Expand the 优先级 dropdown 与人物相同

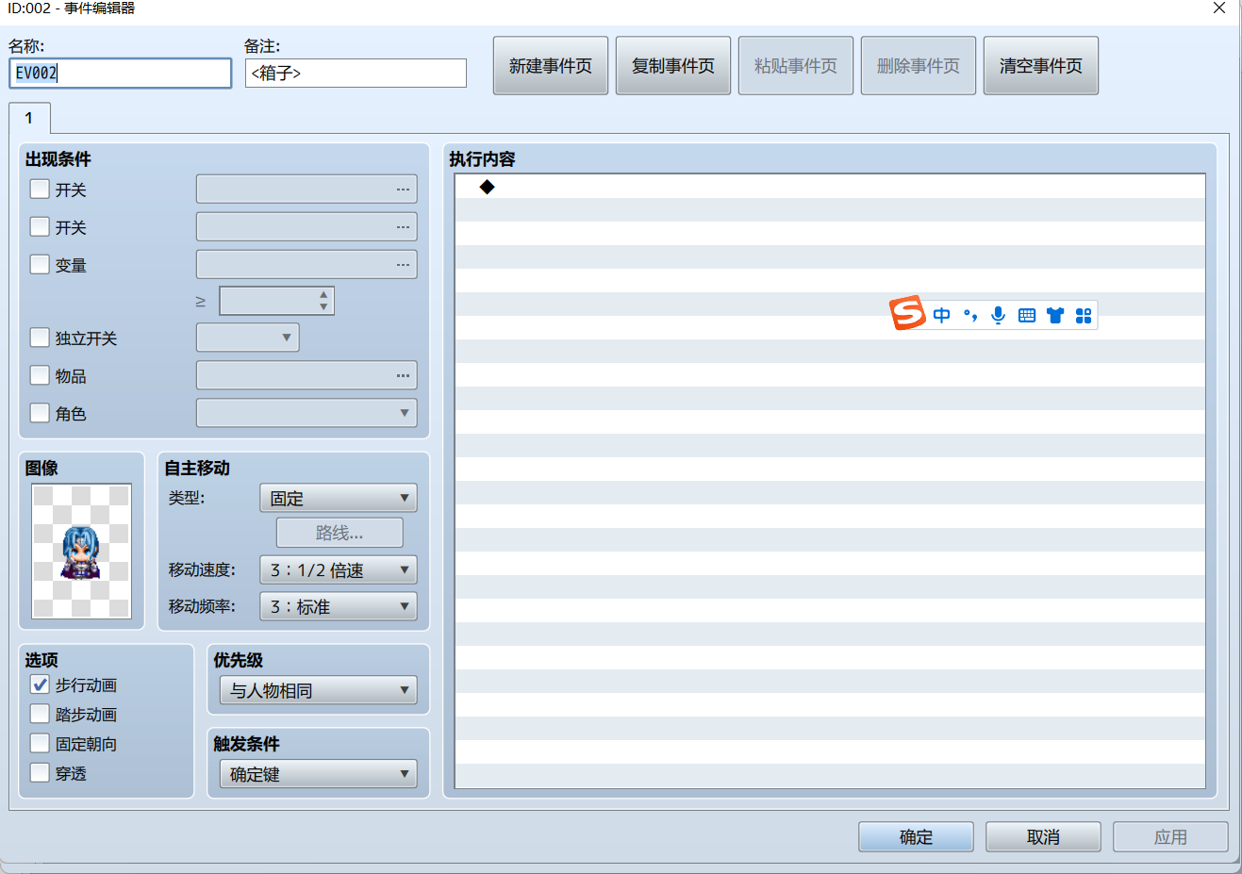click(x=318, y=690)
